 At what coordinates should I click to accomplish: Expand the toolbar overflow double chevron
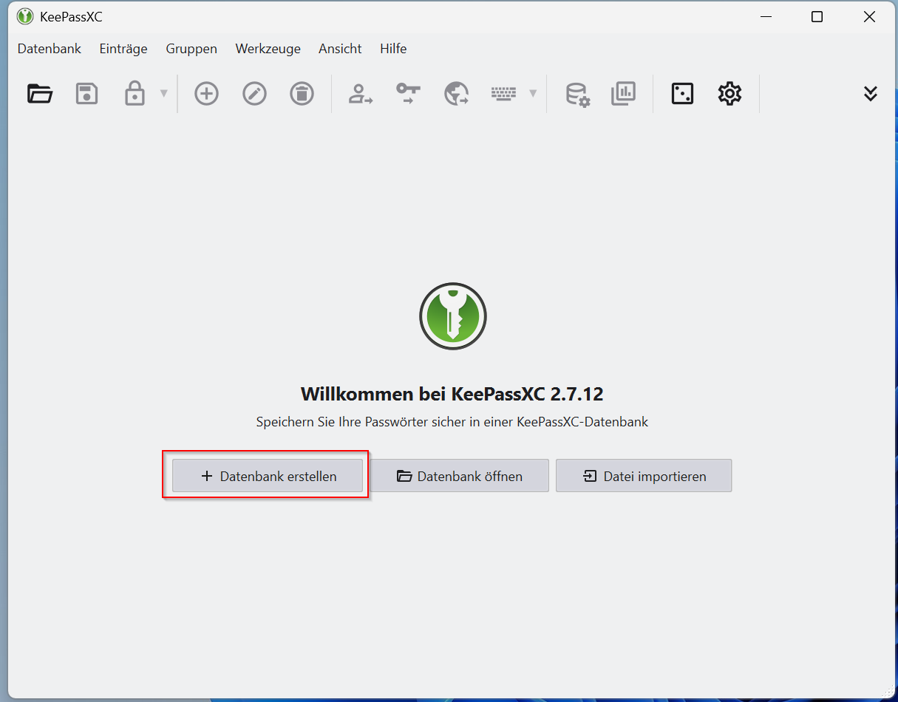[x=871, y=94]
